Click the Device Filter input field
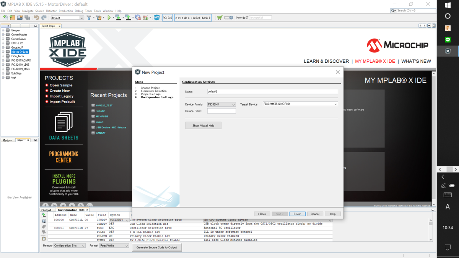 tap(221, 111)
